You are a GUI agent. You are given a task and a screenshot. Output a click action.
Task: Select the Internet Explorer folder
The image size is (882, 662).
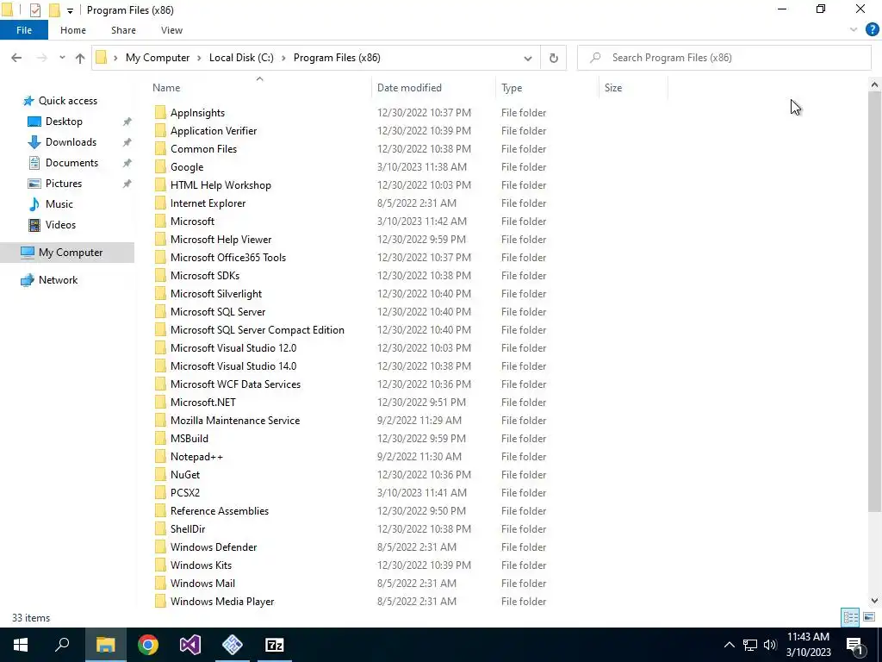point(208,203)
